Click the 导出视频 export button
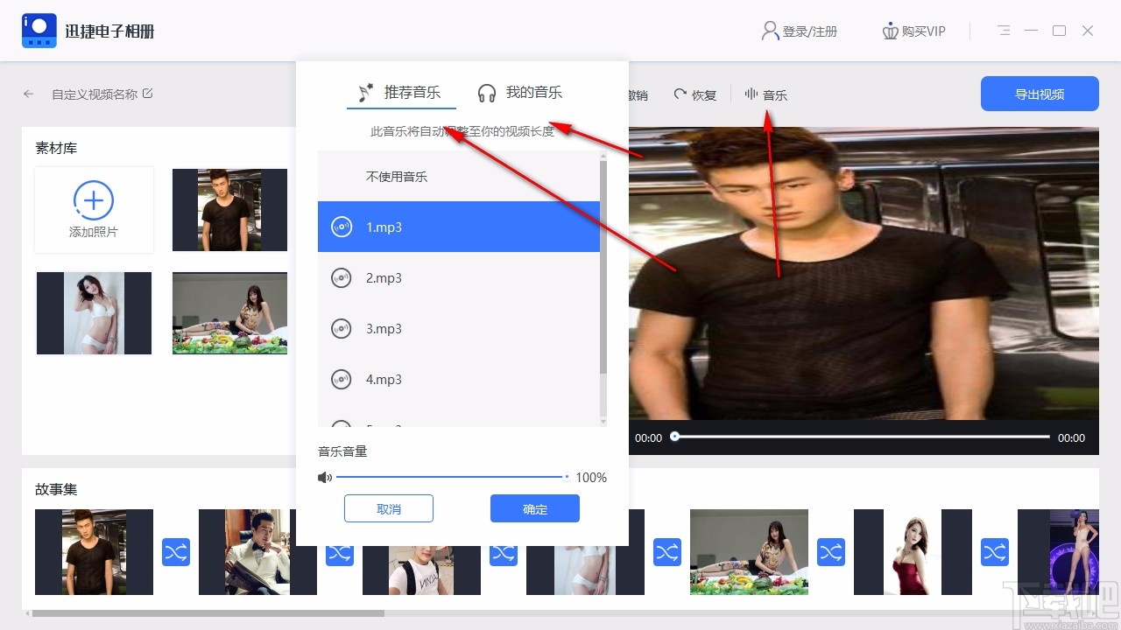Screen dimensions: 1121x630 click(x=1040, y=94)
